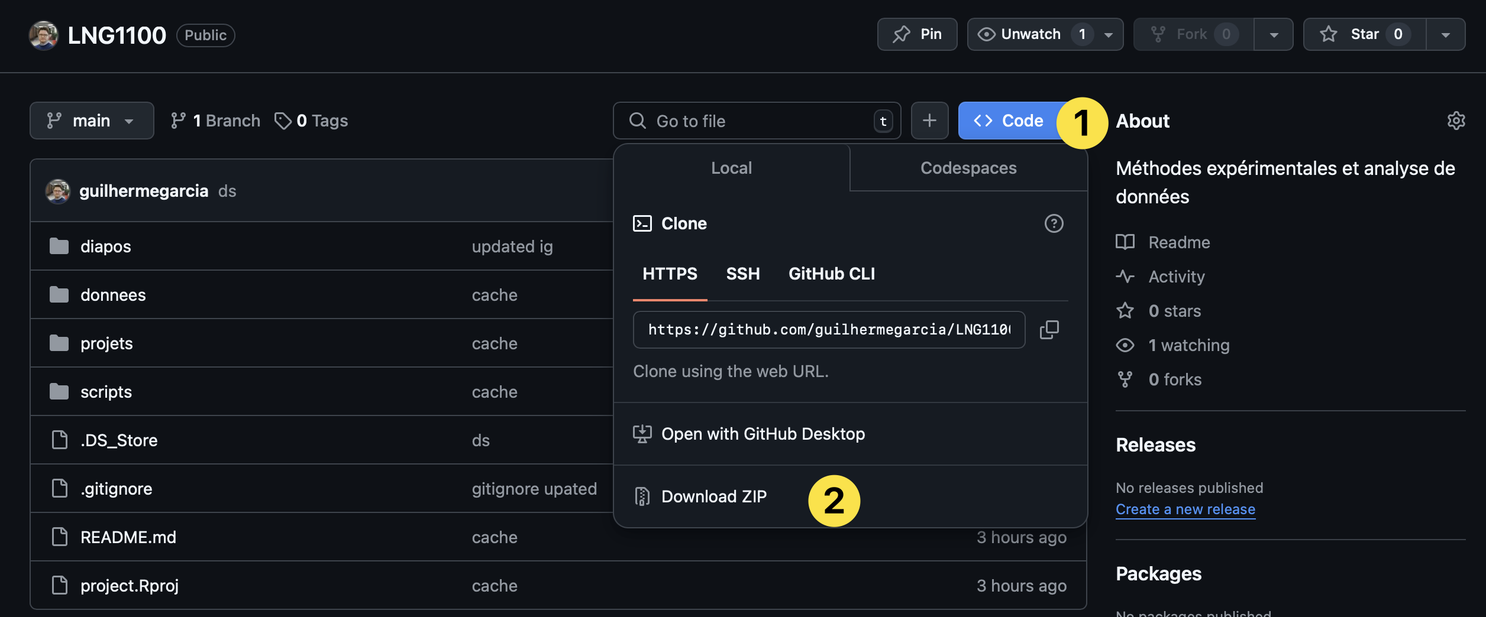1486x617 pixels.
Task: Click the zip icon beside Download ZIP
Action: tap(642, 496)
